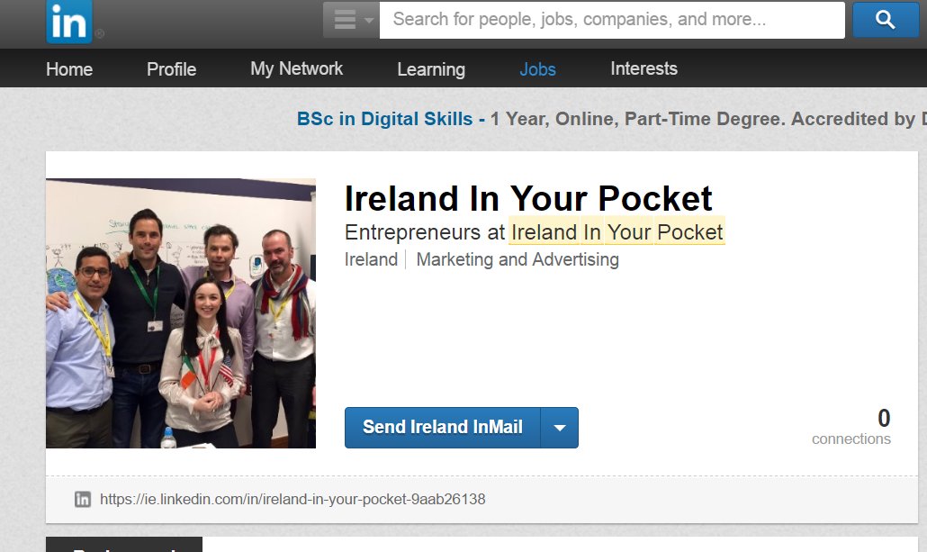Click the BSc in Digital Skills ad link
Image resolution: width=927 pixels, height=552 pixels.
point(385,119)
